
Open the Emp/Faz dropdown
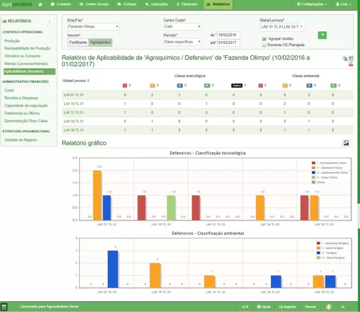(94, 27)
